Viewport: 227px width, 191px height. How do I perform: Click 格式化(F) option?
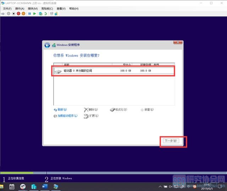[x=118, y=110]
